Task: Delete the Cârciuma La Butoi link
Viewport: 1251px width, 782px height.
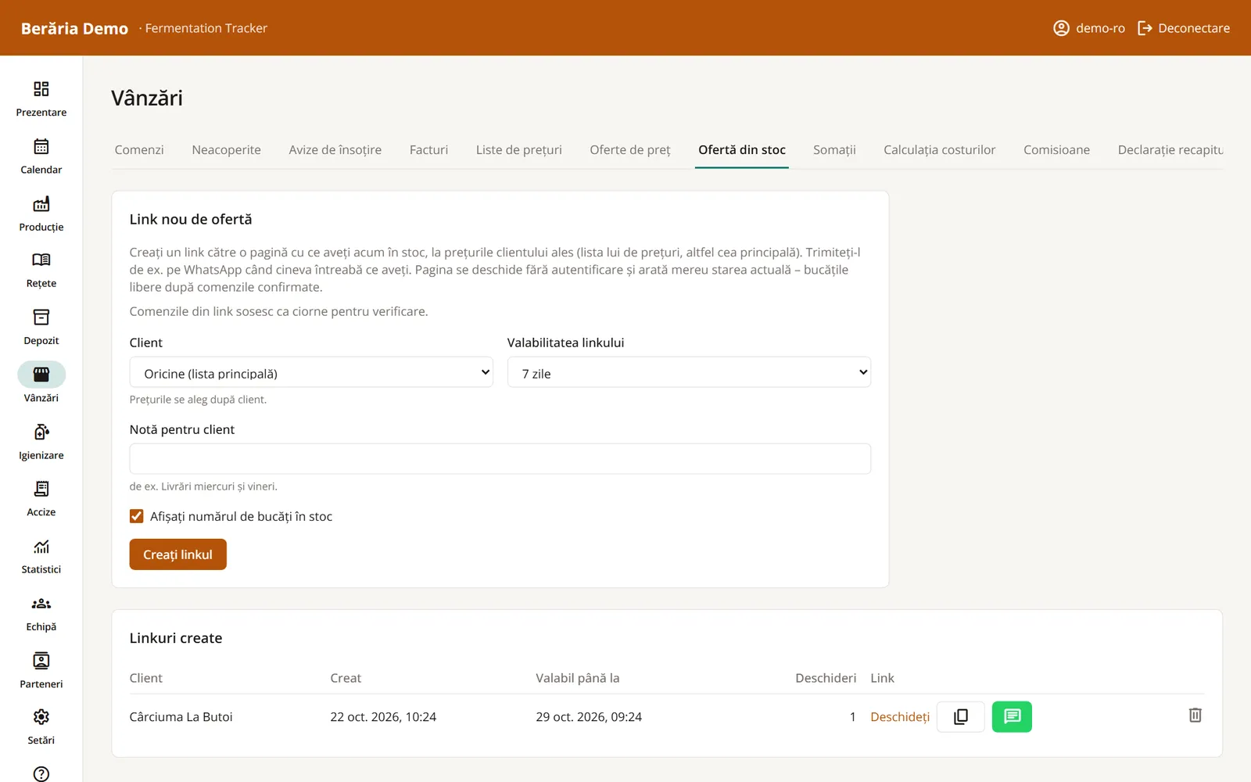Action: coord(1195,716)
